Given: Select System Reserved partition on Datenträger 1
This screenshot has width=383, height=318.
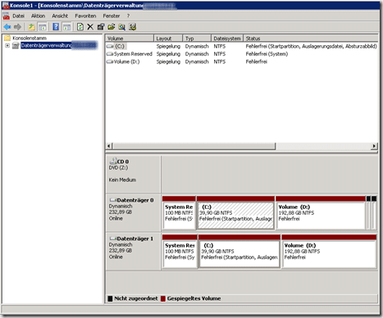Looking at the screenshot, I should coord(180,251).
